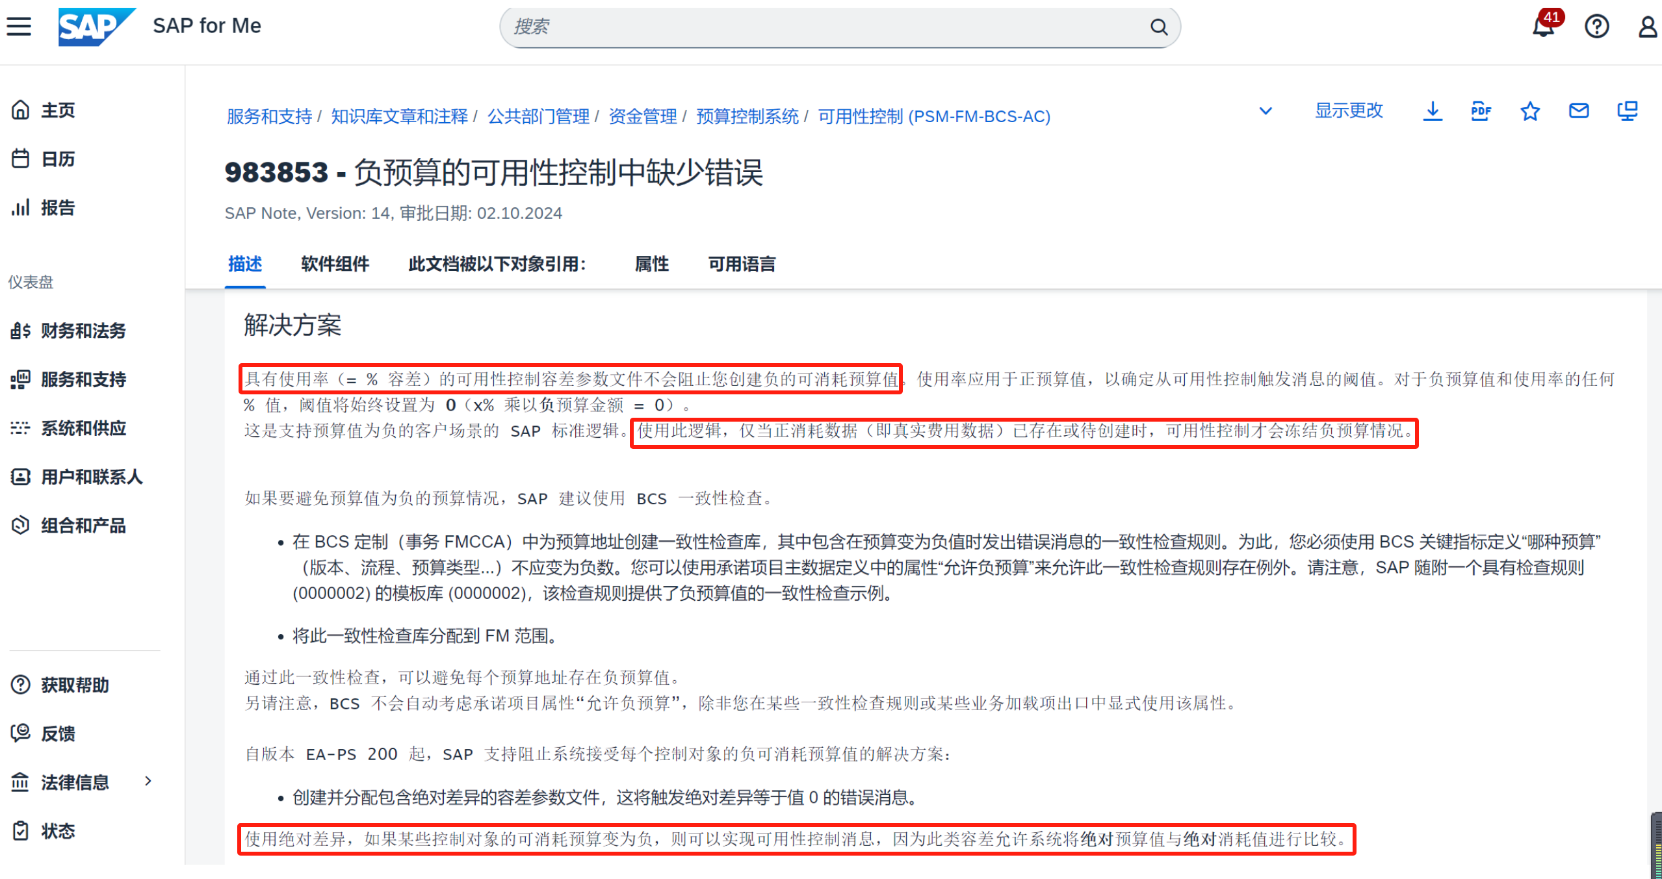The image size is (1662, 879).
Task: Mark note as favorite with star icon
Action: pyautogui.click(x=1529, y=111)
